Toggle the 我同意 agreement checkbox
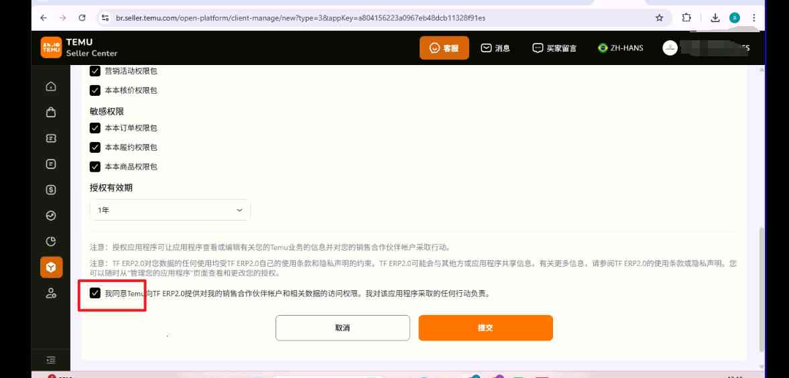The height and width of the screenshot is (378, 789). (95, 293)
